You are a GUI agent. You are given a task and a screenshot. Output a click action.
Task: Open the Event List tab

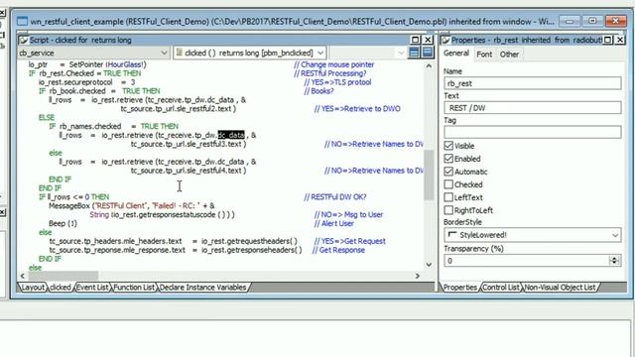[x=92, y=288]
